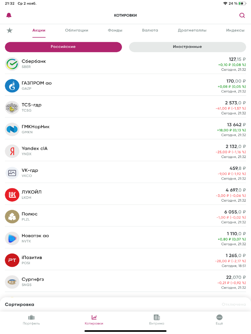Open notifications bell icon
Image resolution: width=251 pixels, height=334 pixels.
click(x=9, y=15)
